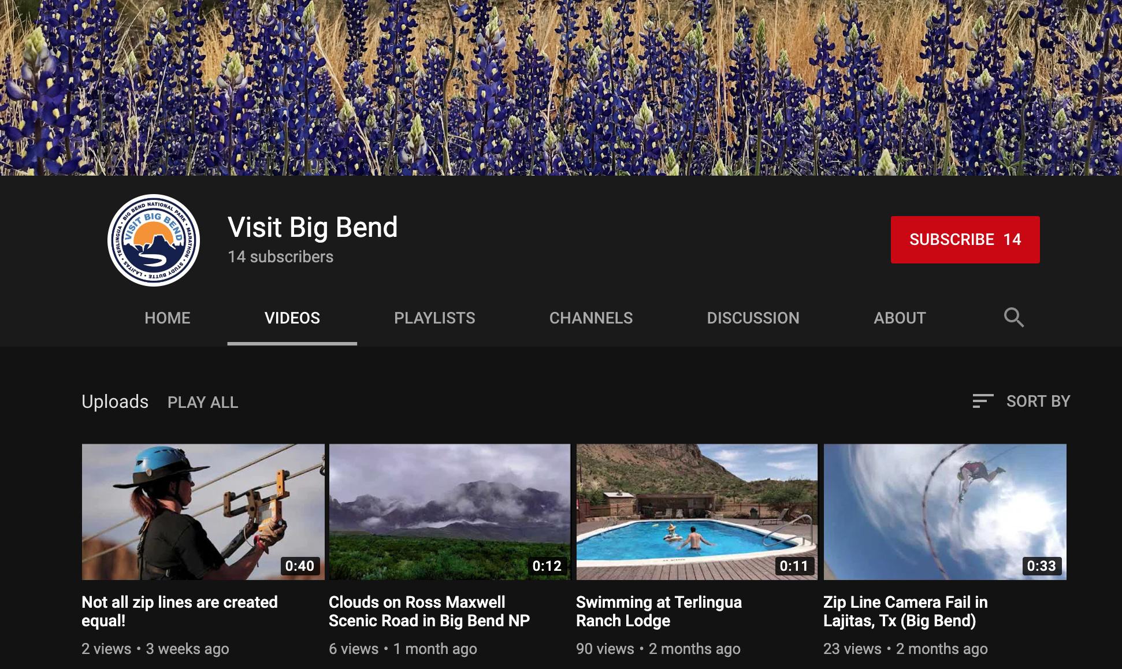The width and height of the screenshot is (1122, 669).
Task: Click the "Uploads" section heading
Action: [115, 402]
